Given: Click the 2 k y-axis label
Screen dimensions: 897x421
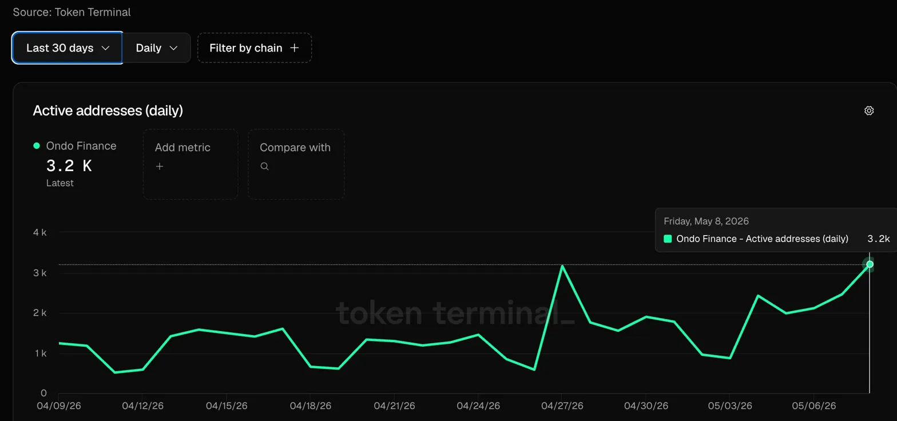Looking at the screenshot, I should tap(40, 313).
